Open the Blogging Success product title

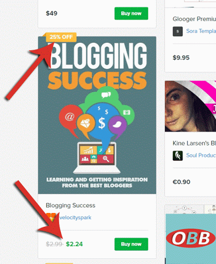point(71,205)
